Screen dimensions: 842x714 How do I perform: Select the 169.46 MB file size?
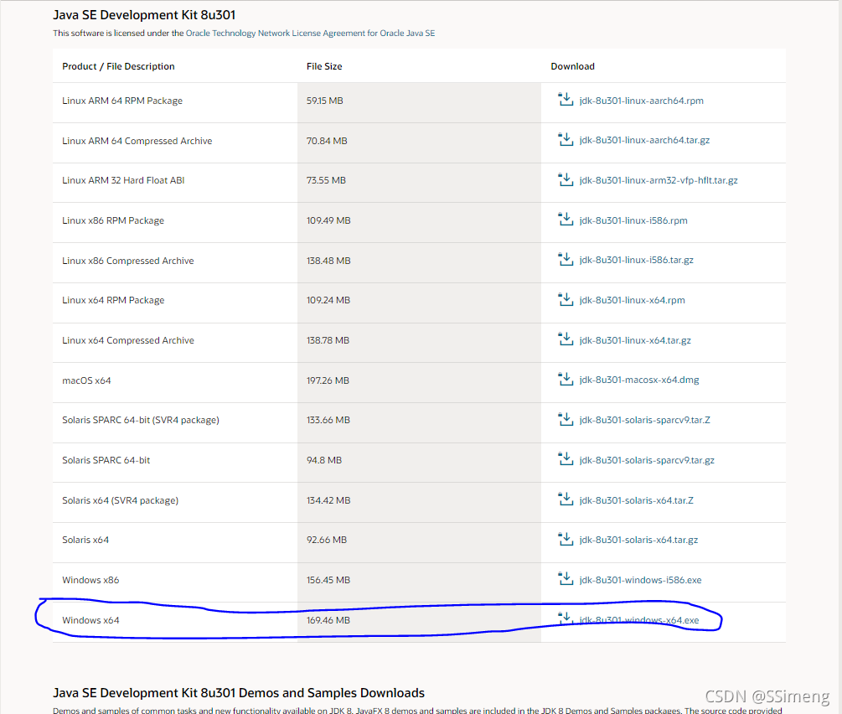328,620
